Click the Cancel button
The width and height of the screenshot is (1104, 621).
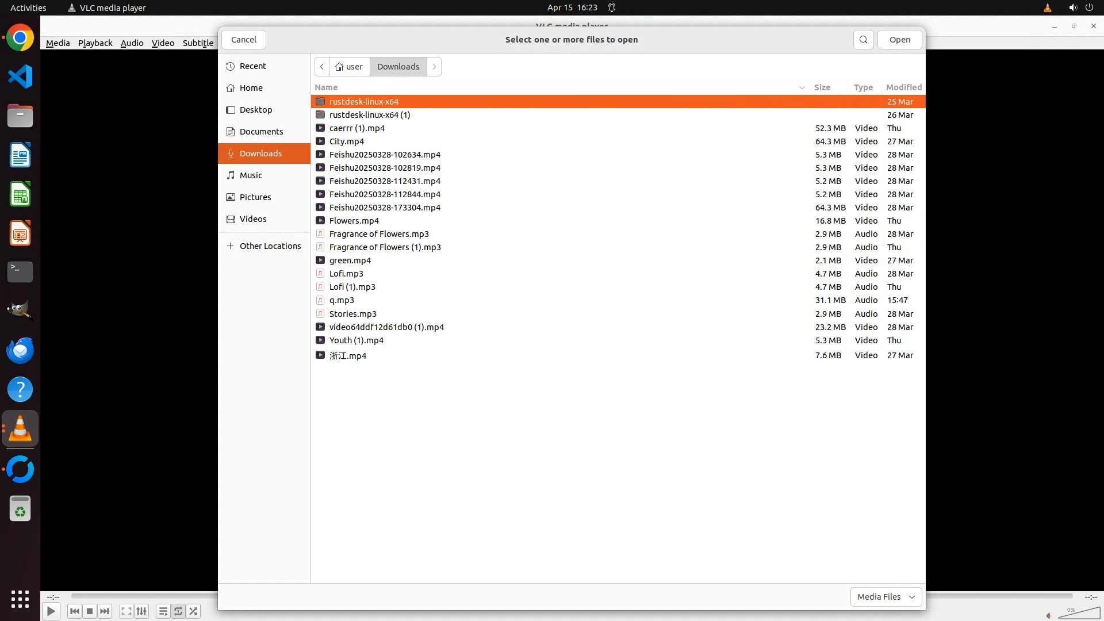[244, 40]
